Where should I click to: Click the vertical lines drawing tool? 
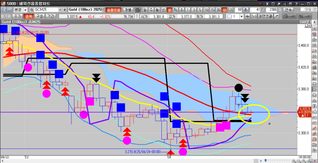(314, 45)
